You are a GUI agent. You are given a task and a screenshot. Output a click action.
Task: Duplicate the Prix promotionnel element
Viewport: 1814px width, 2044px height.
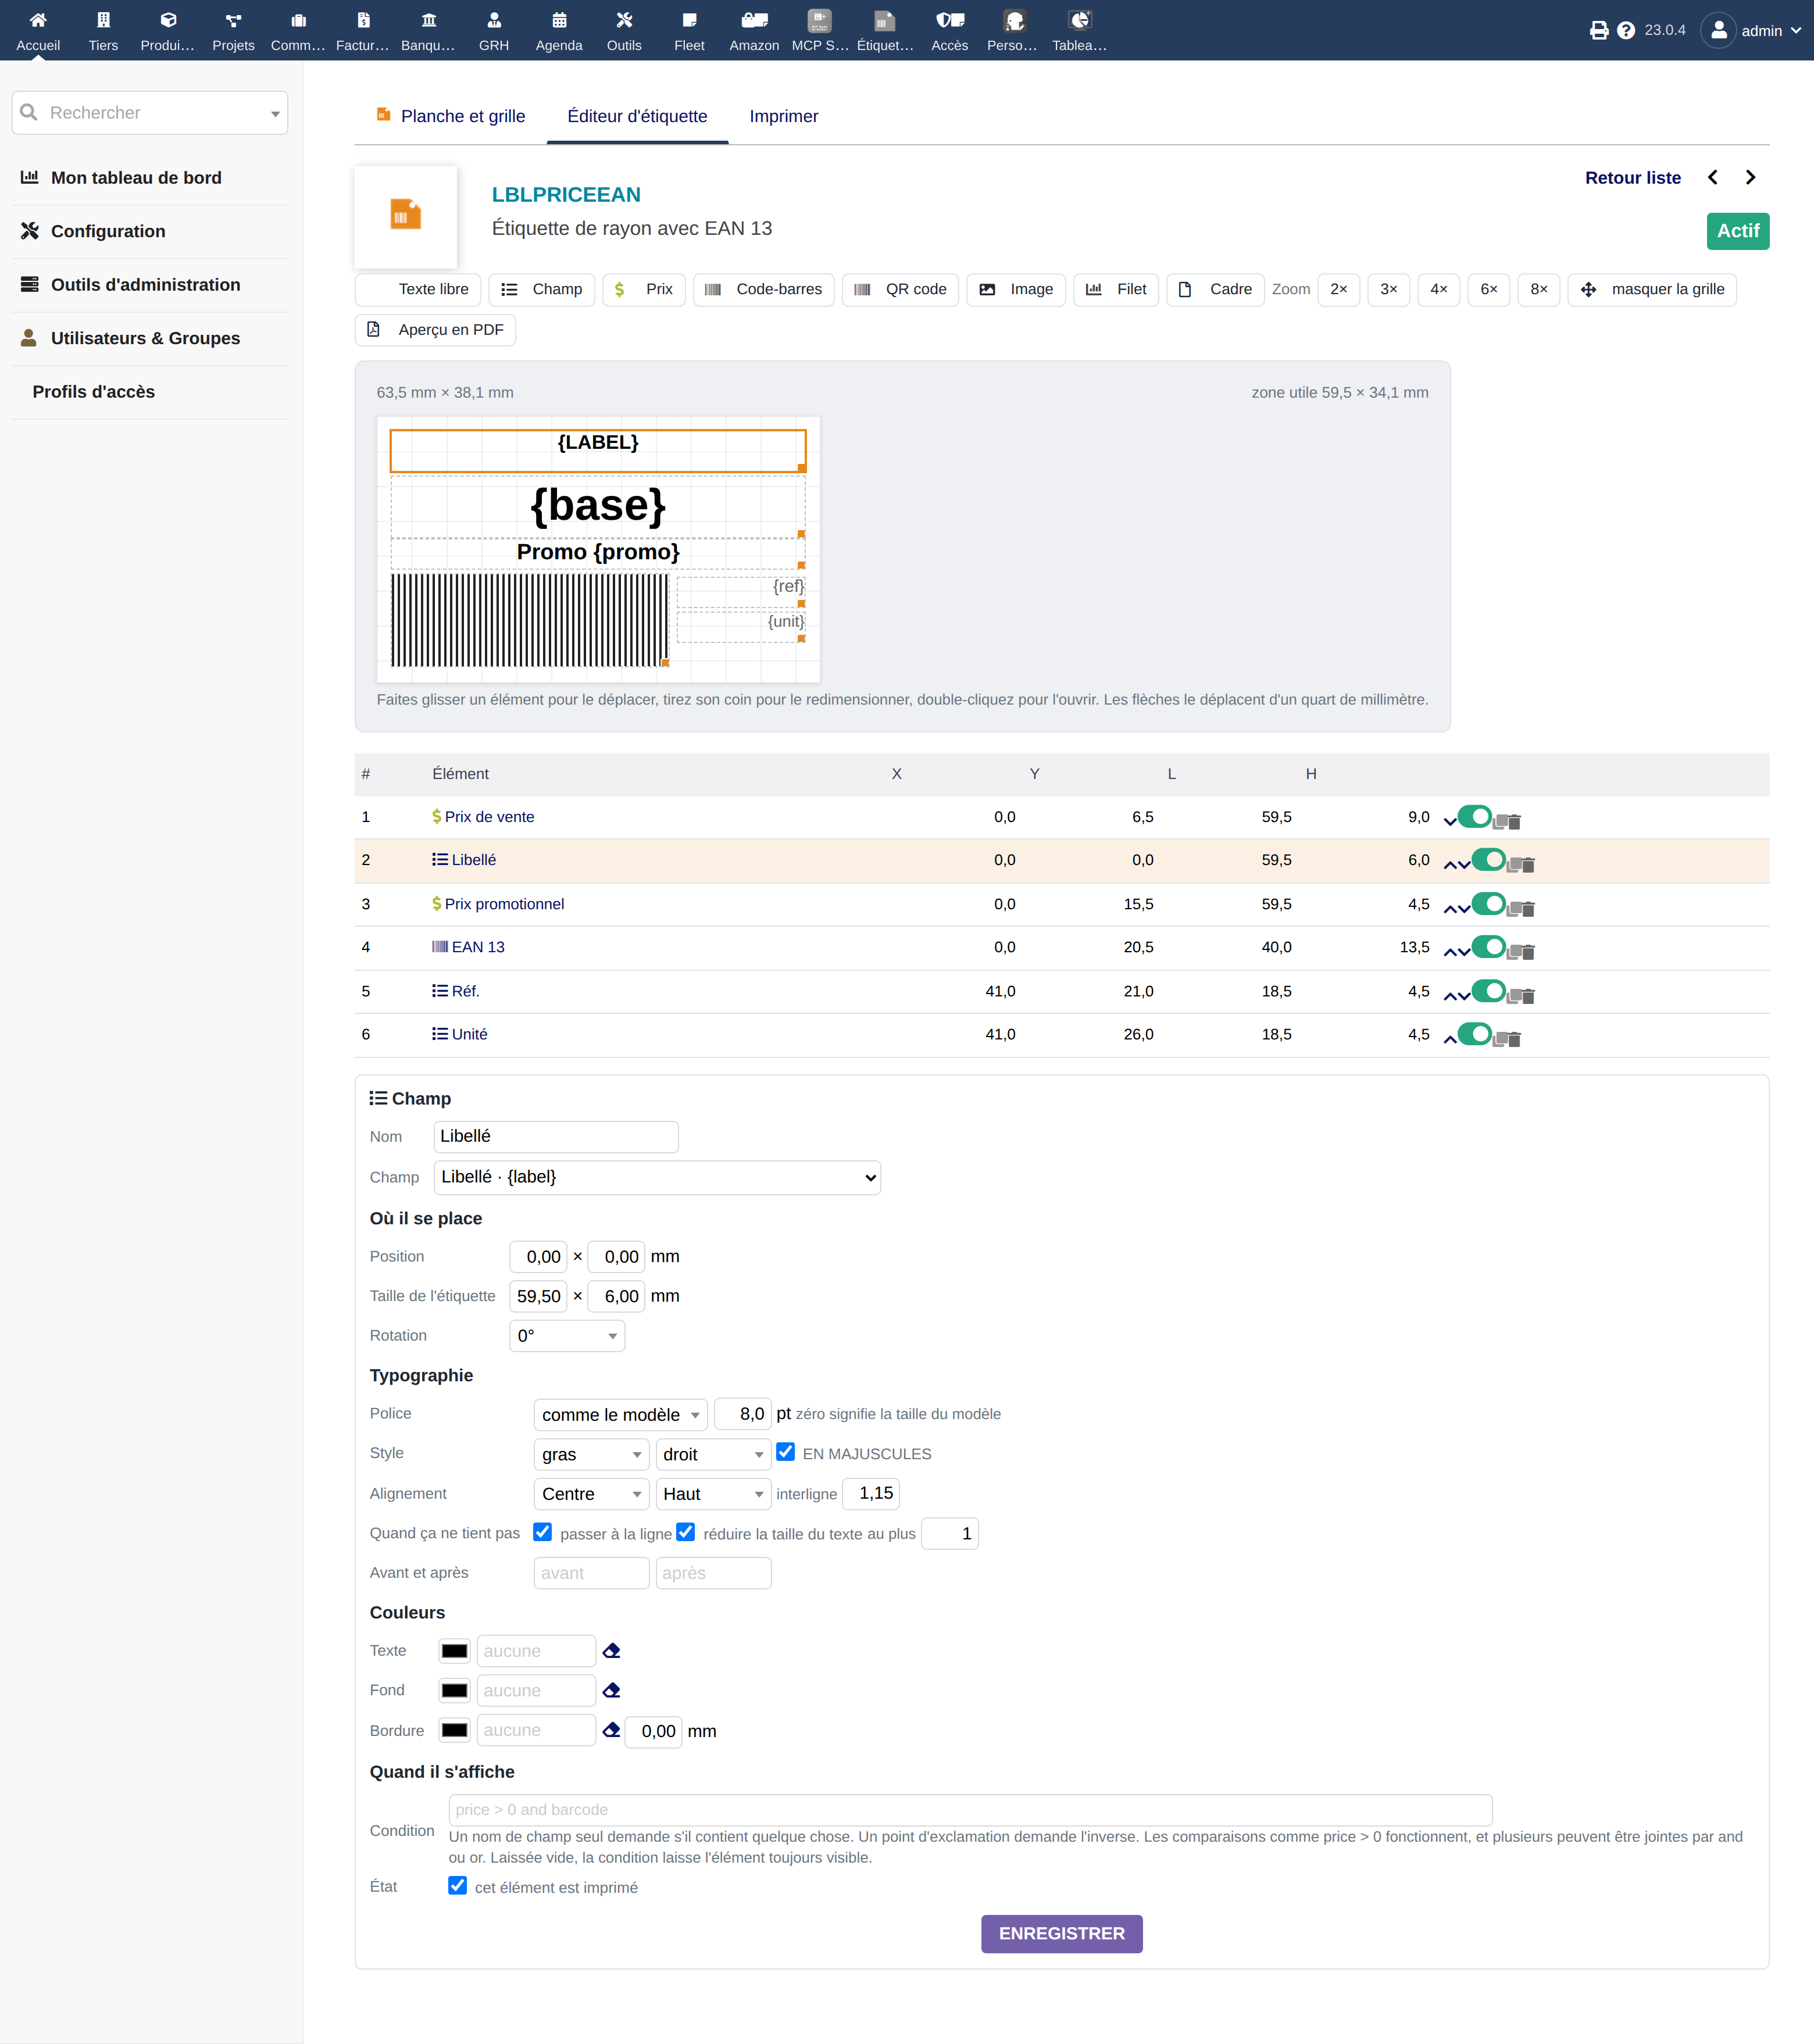(1514, 909)
